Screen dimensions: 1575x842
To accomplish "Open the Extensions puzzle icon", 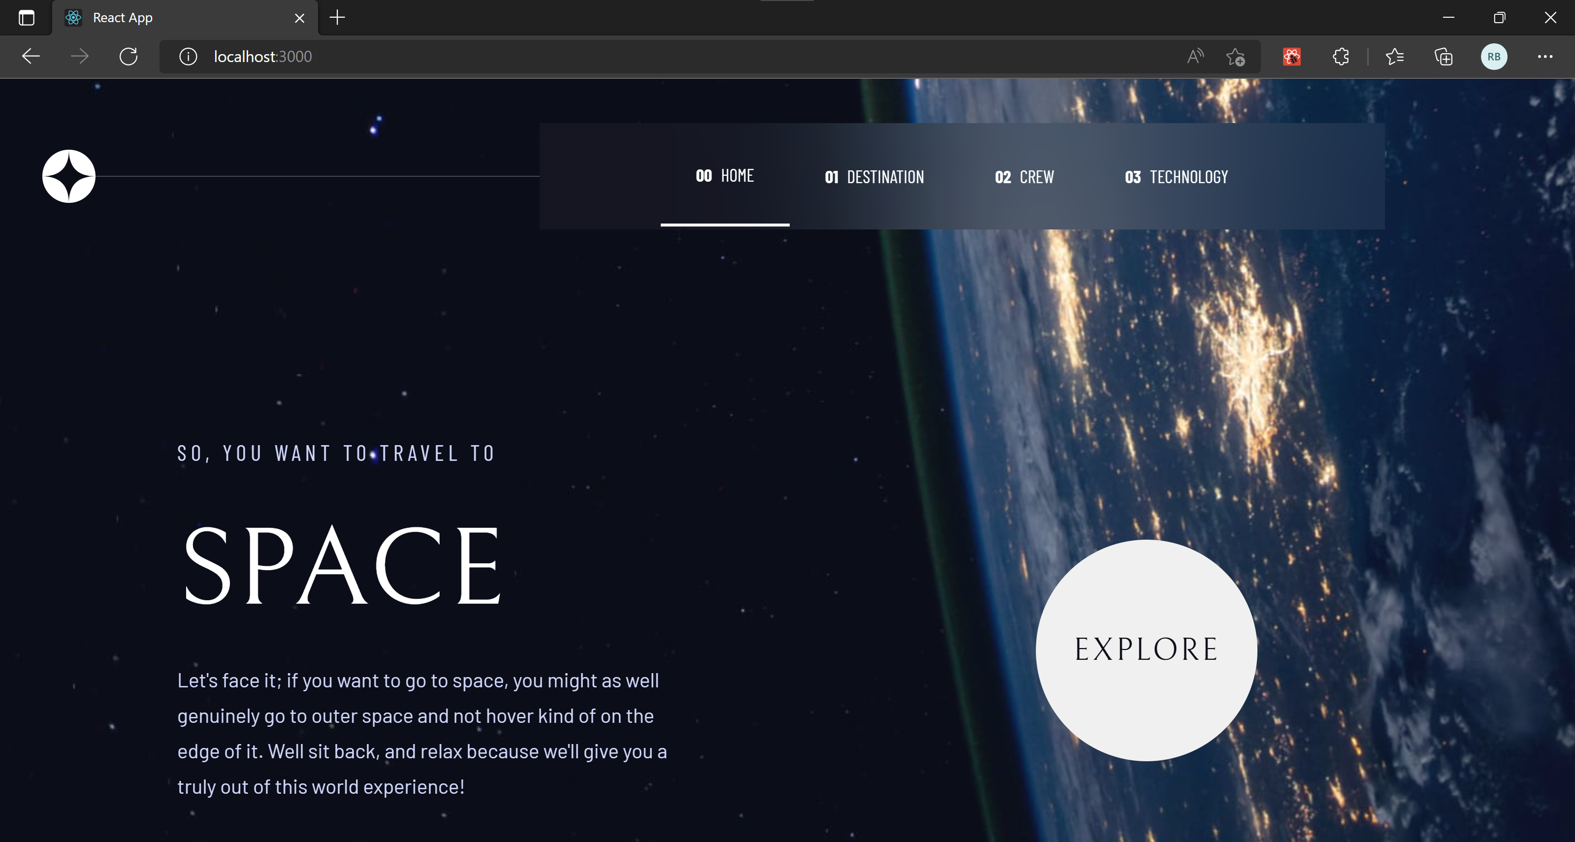I will (x=1340, y=56).
